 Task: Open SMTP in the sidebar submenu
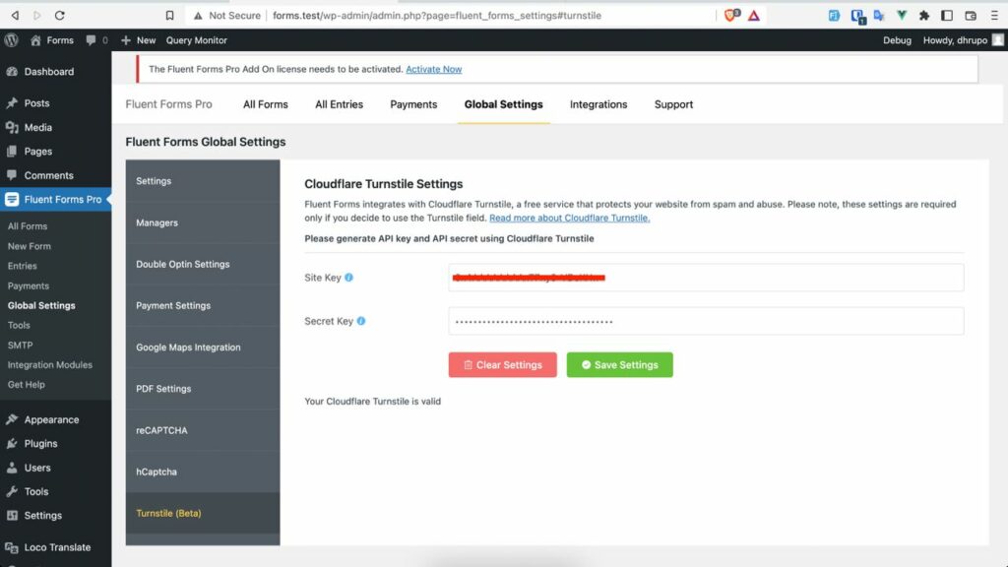click(x=20, y=346)
